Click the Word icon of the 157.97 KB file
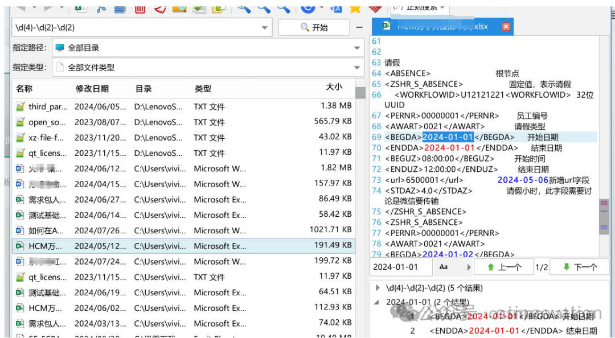 tap(20, 184)
